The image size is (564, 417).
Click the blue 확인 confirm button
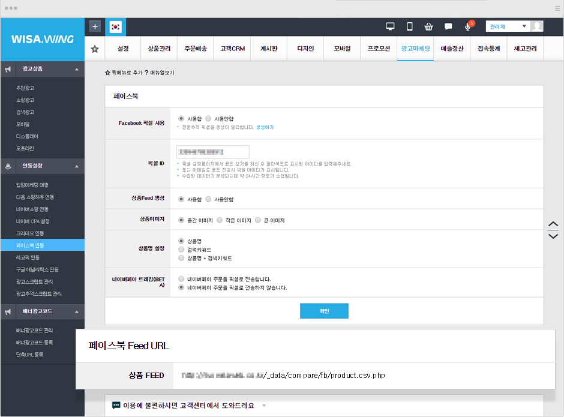[324, 311]
